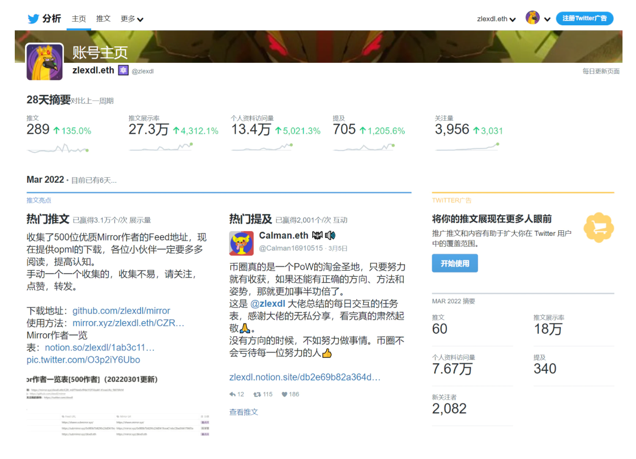
Task: Click the 13.4万 profile visits value
Action: tap(251, 130)
